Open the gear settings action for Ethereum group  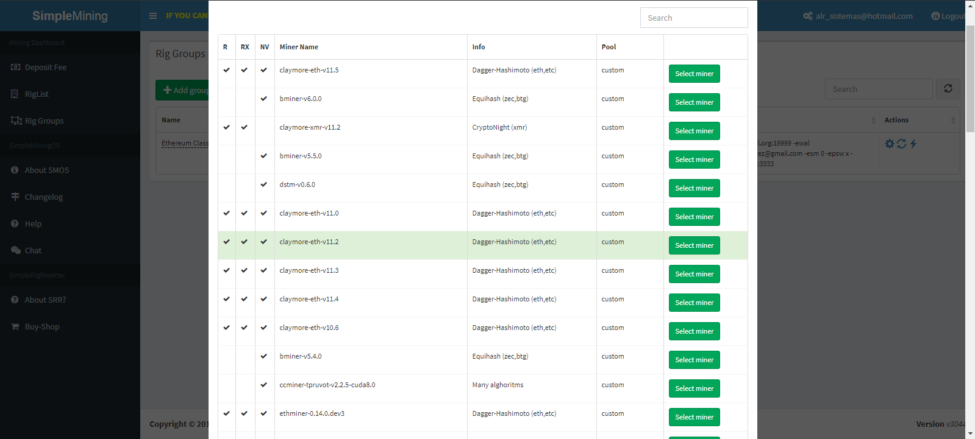click(890, 144)
